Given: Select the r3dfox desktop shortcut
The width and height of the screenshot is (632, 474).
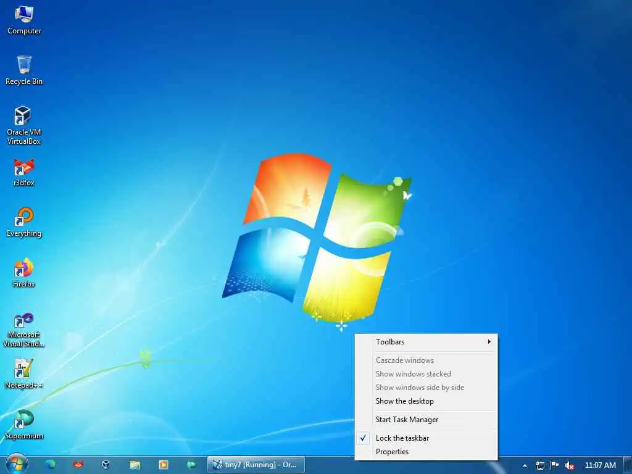Looking at the screenshot, I should [x=24, y=172].
